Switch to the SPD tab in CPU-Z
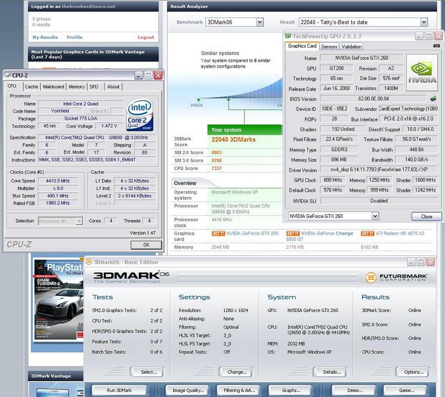Image resolution: width=445 pixels, height=397 pixels. [94, 87]
